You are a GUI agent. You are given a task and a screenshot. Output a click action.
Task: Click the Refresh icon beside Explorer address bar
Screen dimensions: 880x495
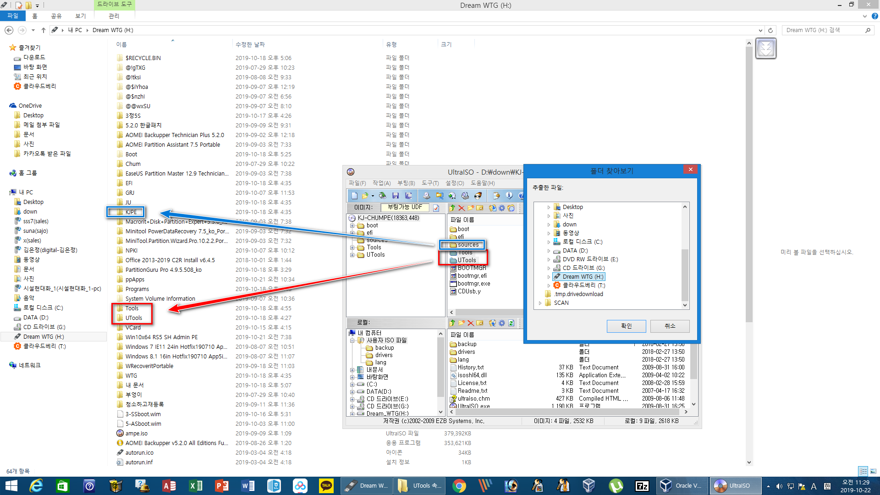point(771,30)
